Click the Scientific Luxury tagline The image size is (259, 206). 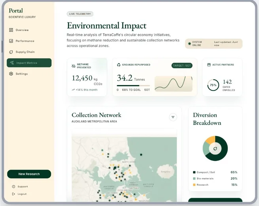pos(22,17)
